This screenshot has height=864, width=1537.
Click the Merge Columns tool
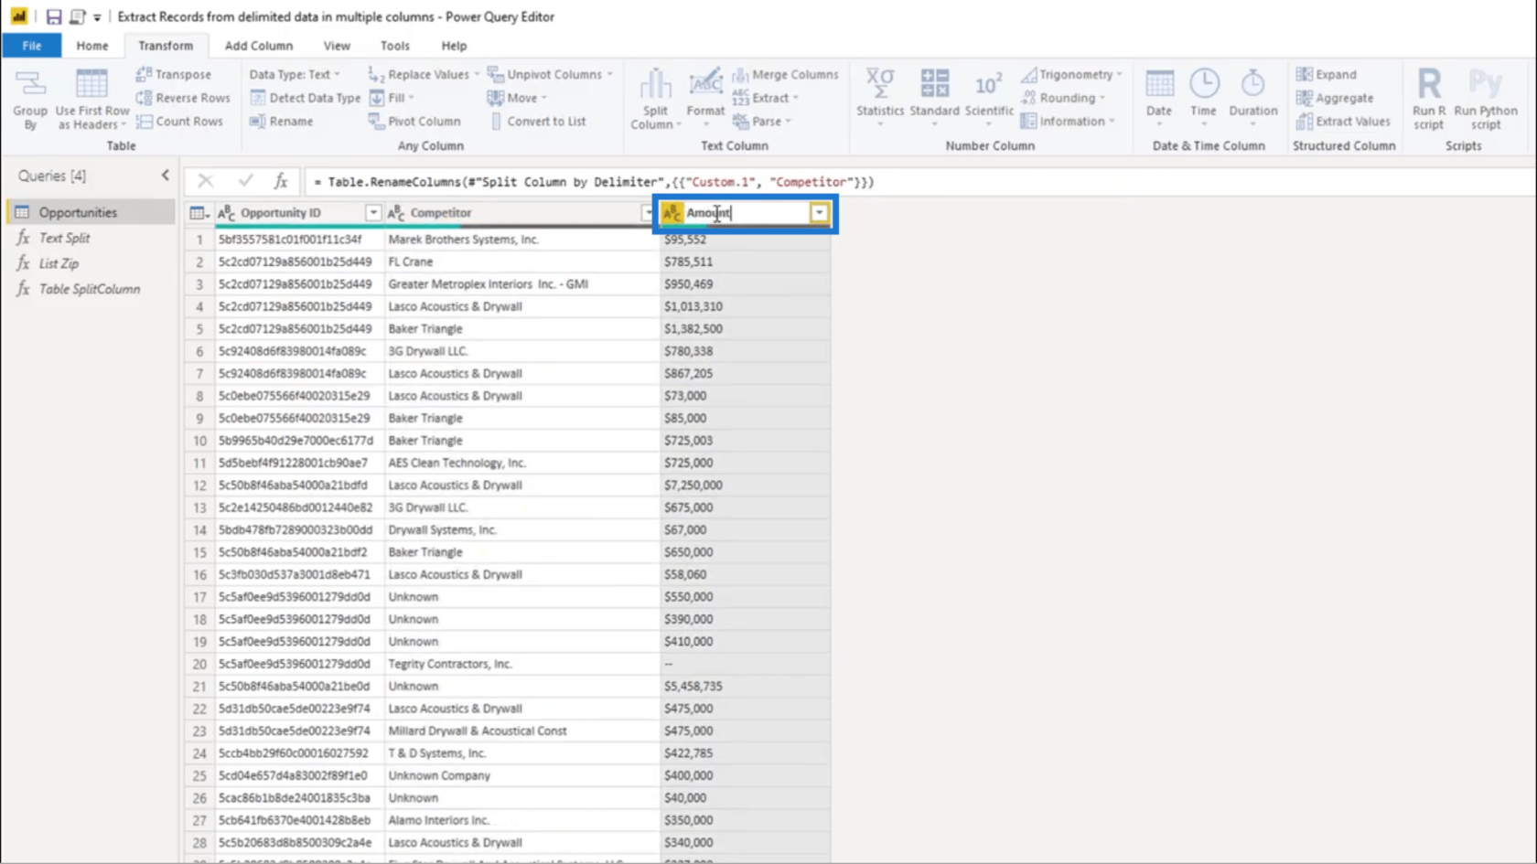pos(785,74)
